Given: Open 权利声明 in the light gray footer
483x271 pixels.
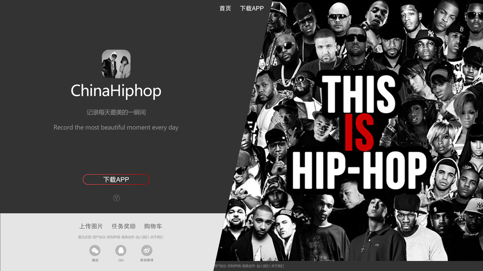Looking at the screenshot, I should 113,237.
